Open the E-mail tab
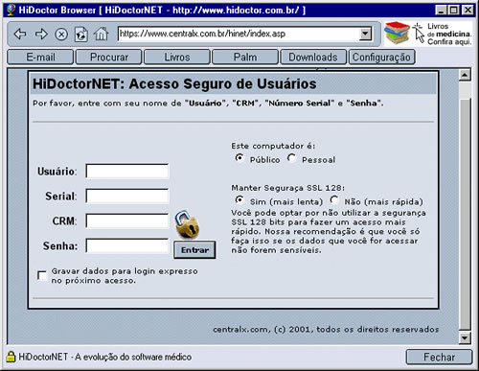Screen dimensions: 479x371 click(x=40, y=58)
